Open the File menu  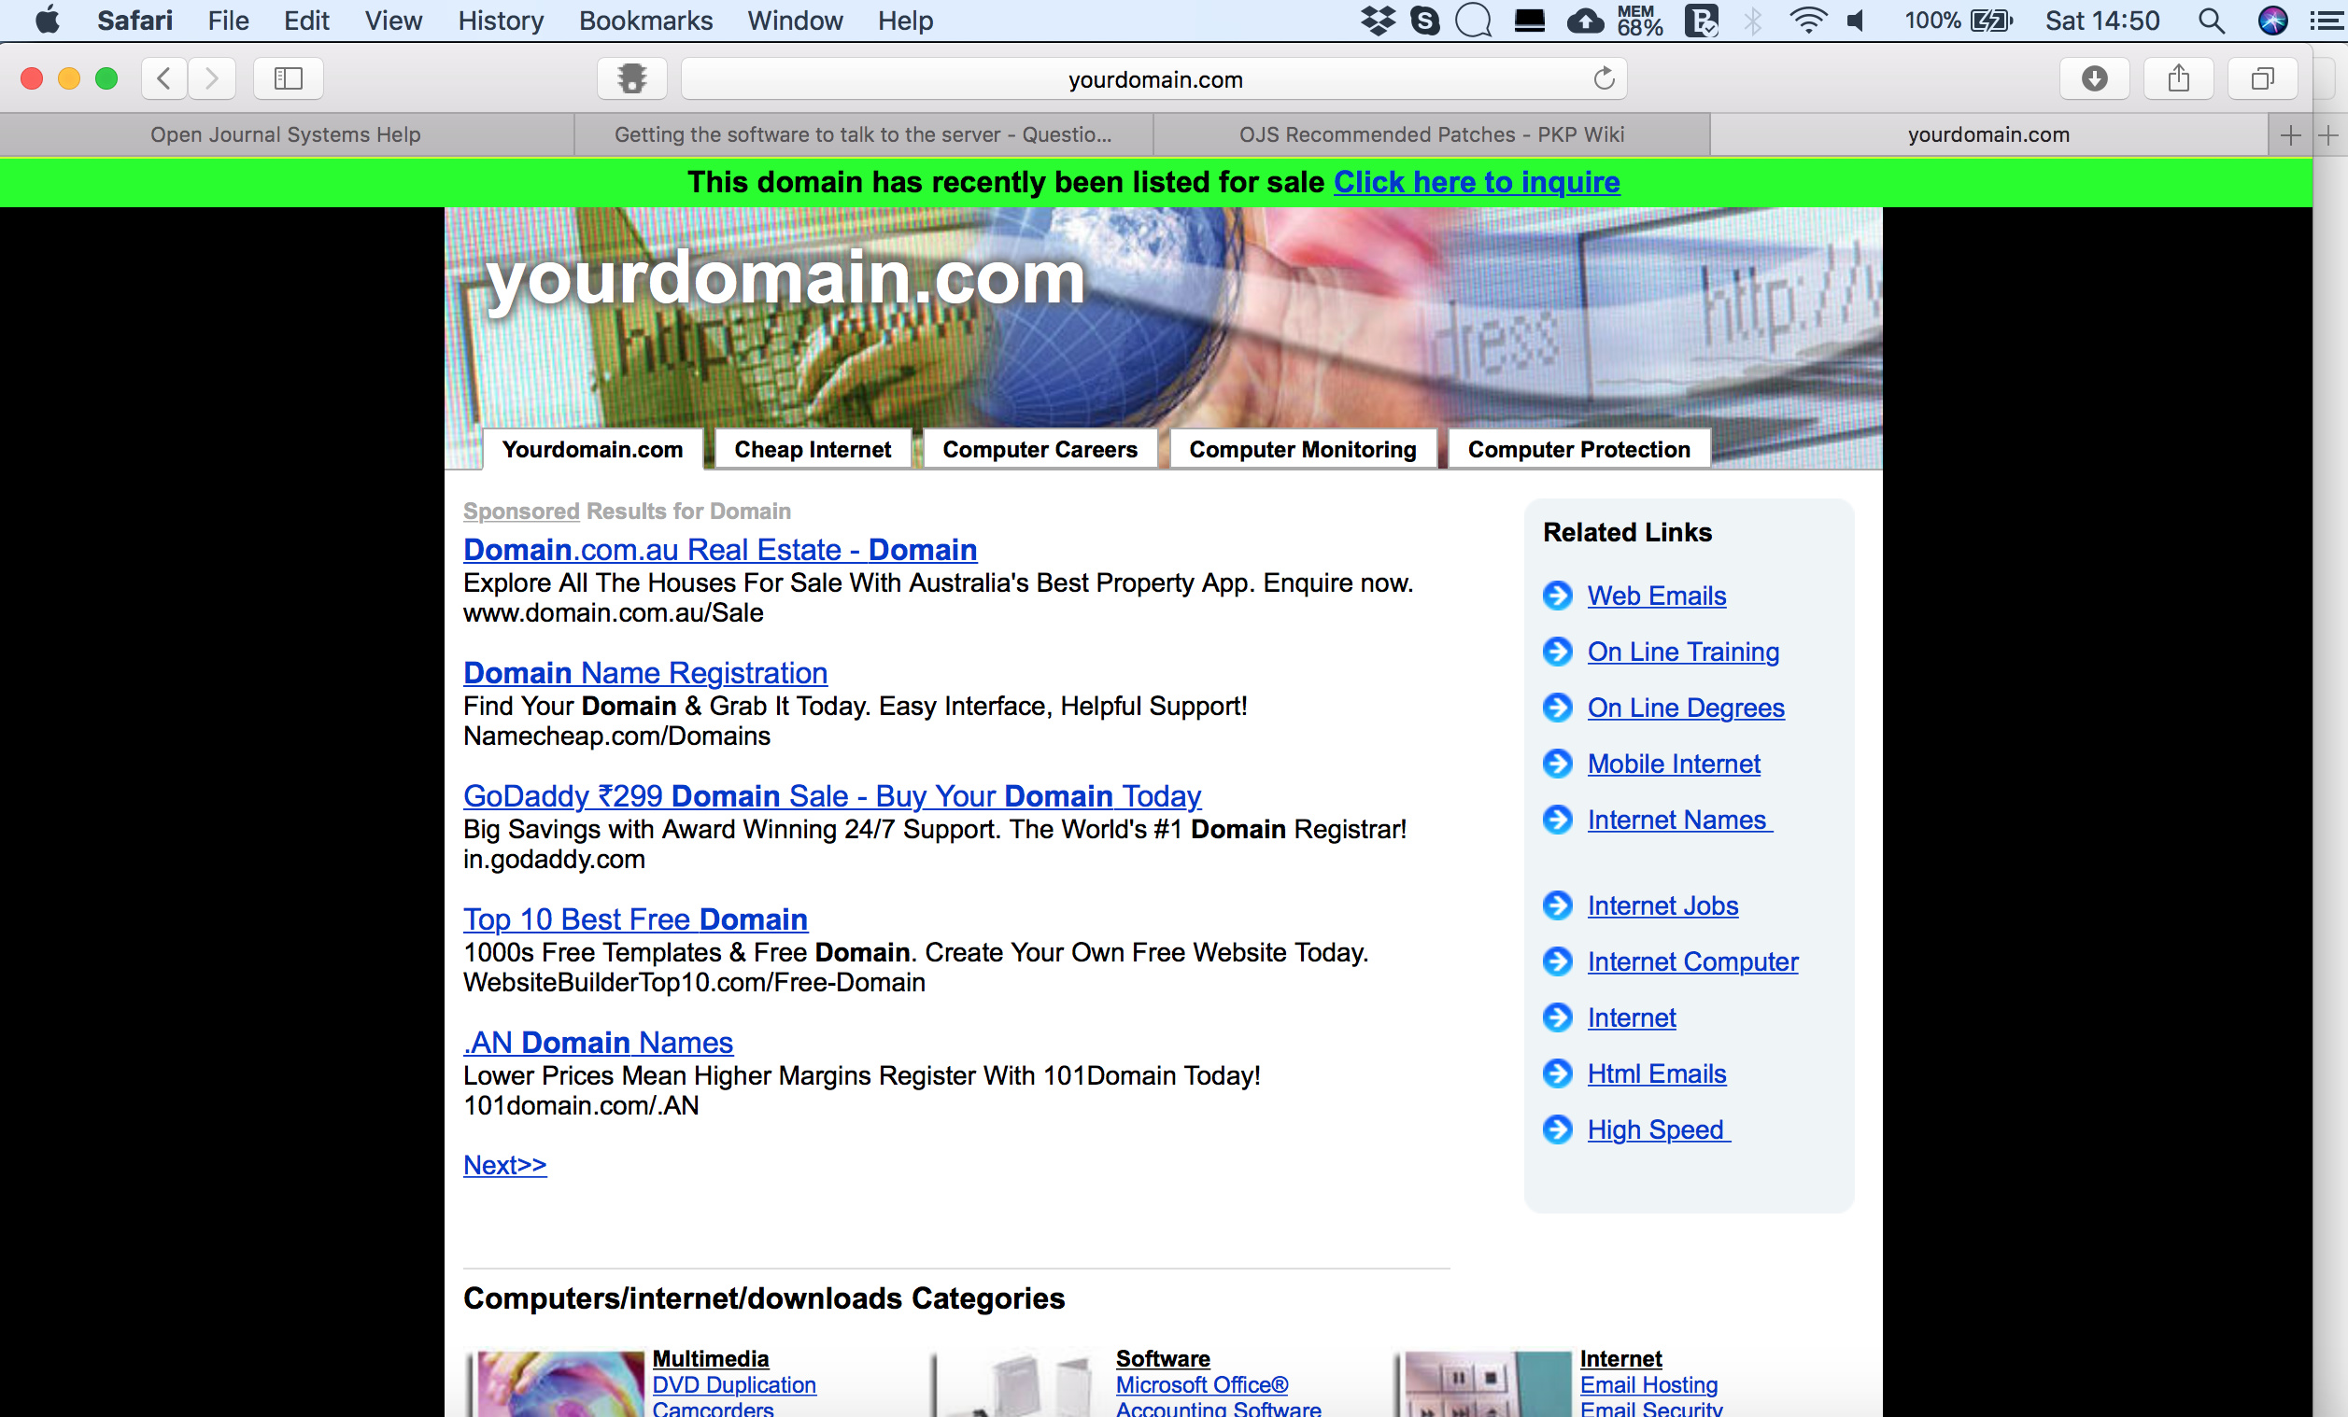coord(229,20)
